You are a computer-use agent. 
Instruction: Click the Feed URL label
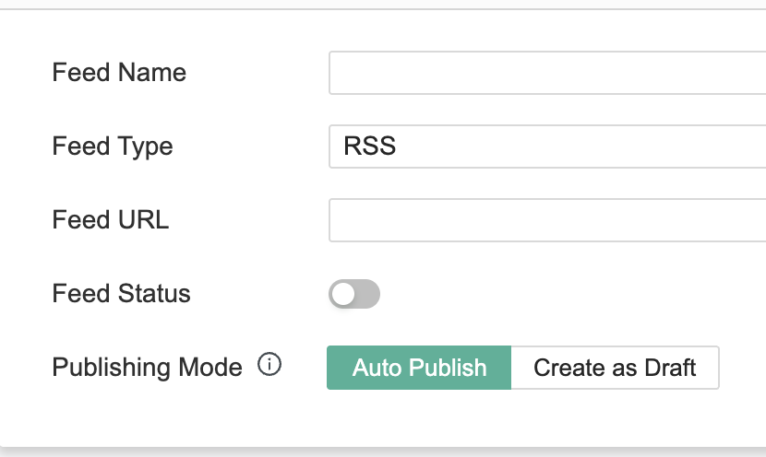point(111,220)
